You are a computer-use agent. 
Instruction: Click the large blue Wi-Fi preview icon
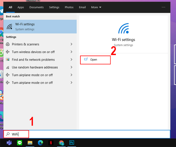[x=123, y=28]
